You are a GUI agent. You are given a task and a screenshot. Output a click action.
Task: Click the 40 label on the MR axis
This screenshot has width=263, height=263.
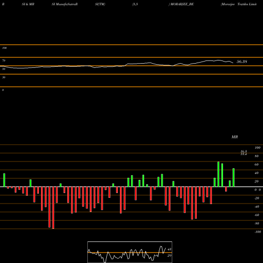[x=257, y=173]
